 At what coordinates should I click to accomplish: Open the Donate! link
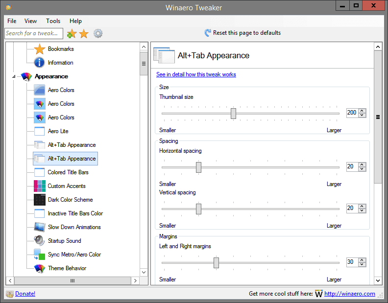(x=25, y=294)
